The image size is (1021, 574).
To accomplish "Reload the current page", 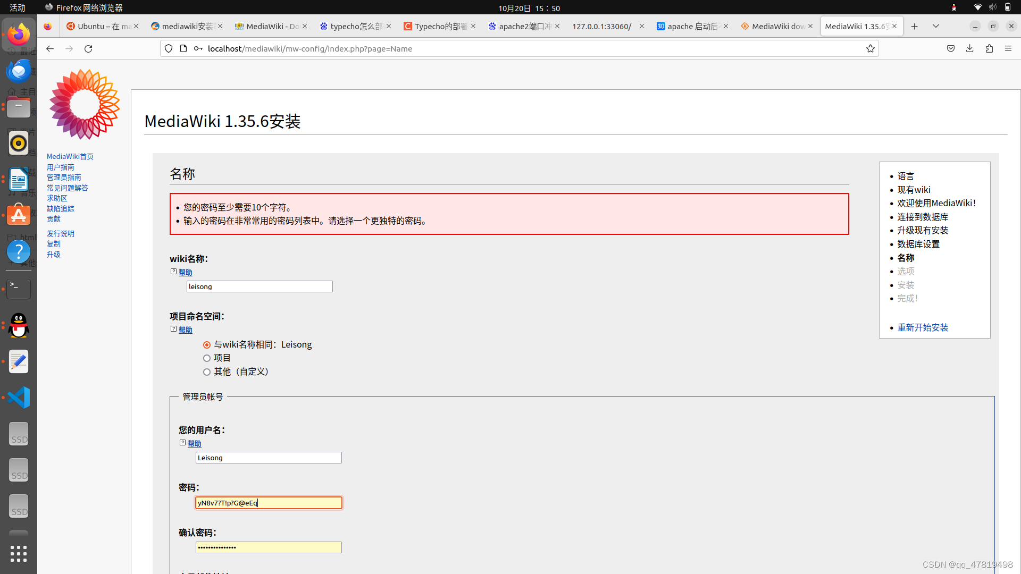I will coord(88,48).
